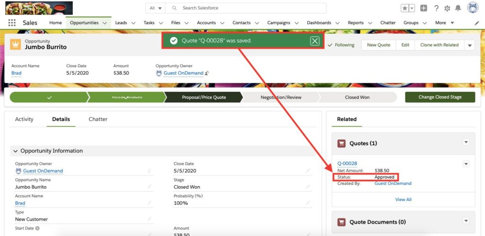This screenshot has width=485, height=236.
Task: Click the New Quote button
Action: (378, 45)
